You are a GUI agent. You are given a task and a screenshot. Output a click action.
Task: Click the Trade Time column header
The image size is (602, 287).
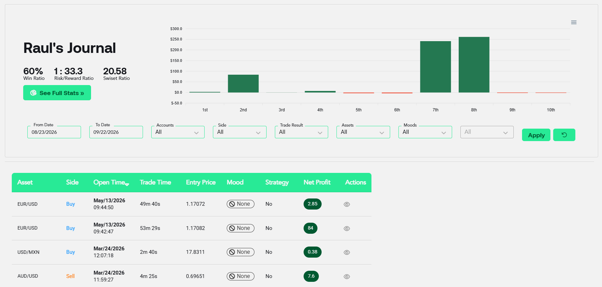click(155, 182)
